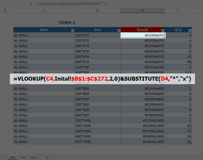
Task: Click the Result column header
Action: coord(143,30)
